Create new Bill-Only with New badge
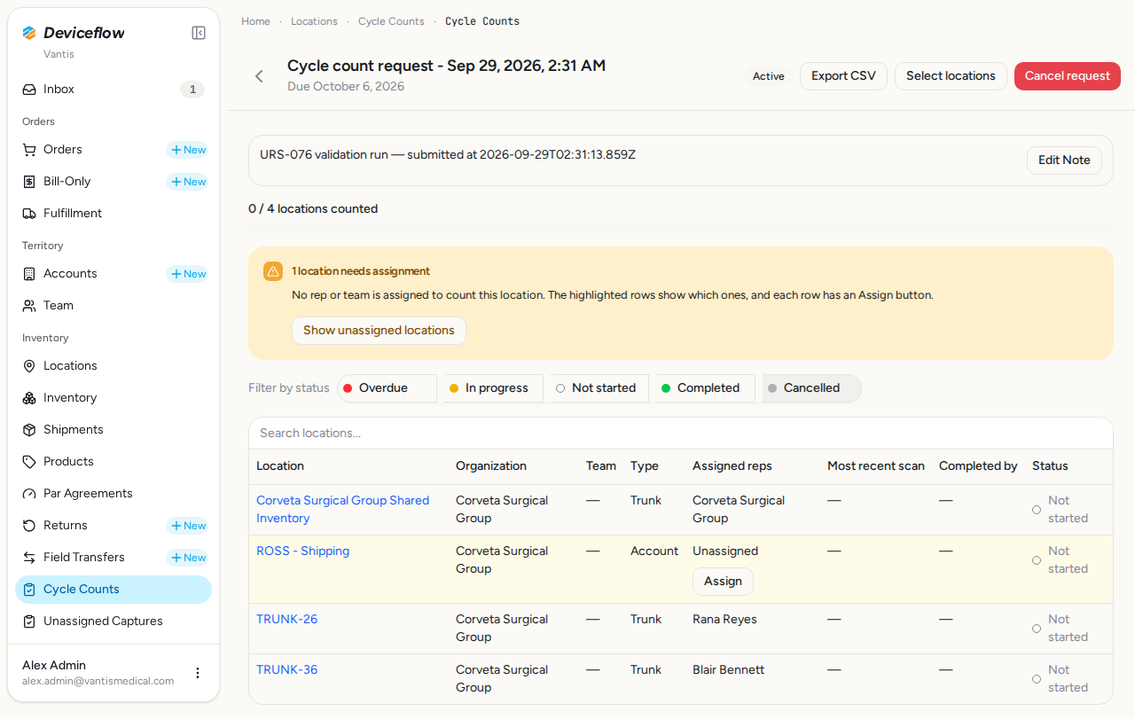This screenshot has height=719, width=1135. pyautogui.click(x=187, y=182)
